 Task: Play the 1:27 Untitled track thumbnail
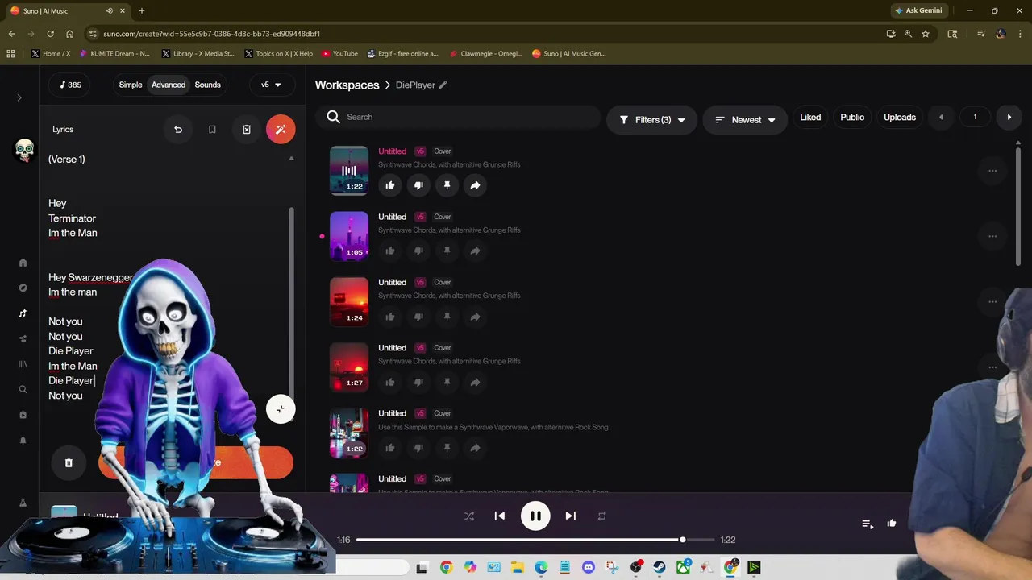[x=349, y=367]
